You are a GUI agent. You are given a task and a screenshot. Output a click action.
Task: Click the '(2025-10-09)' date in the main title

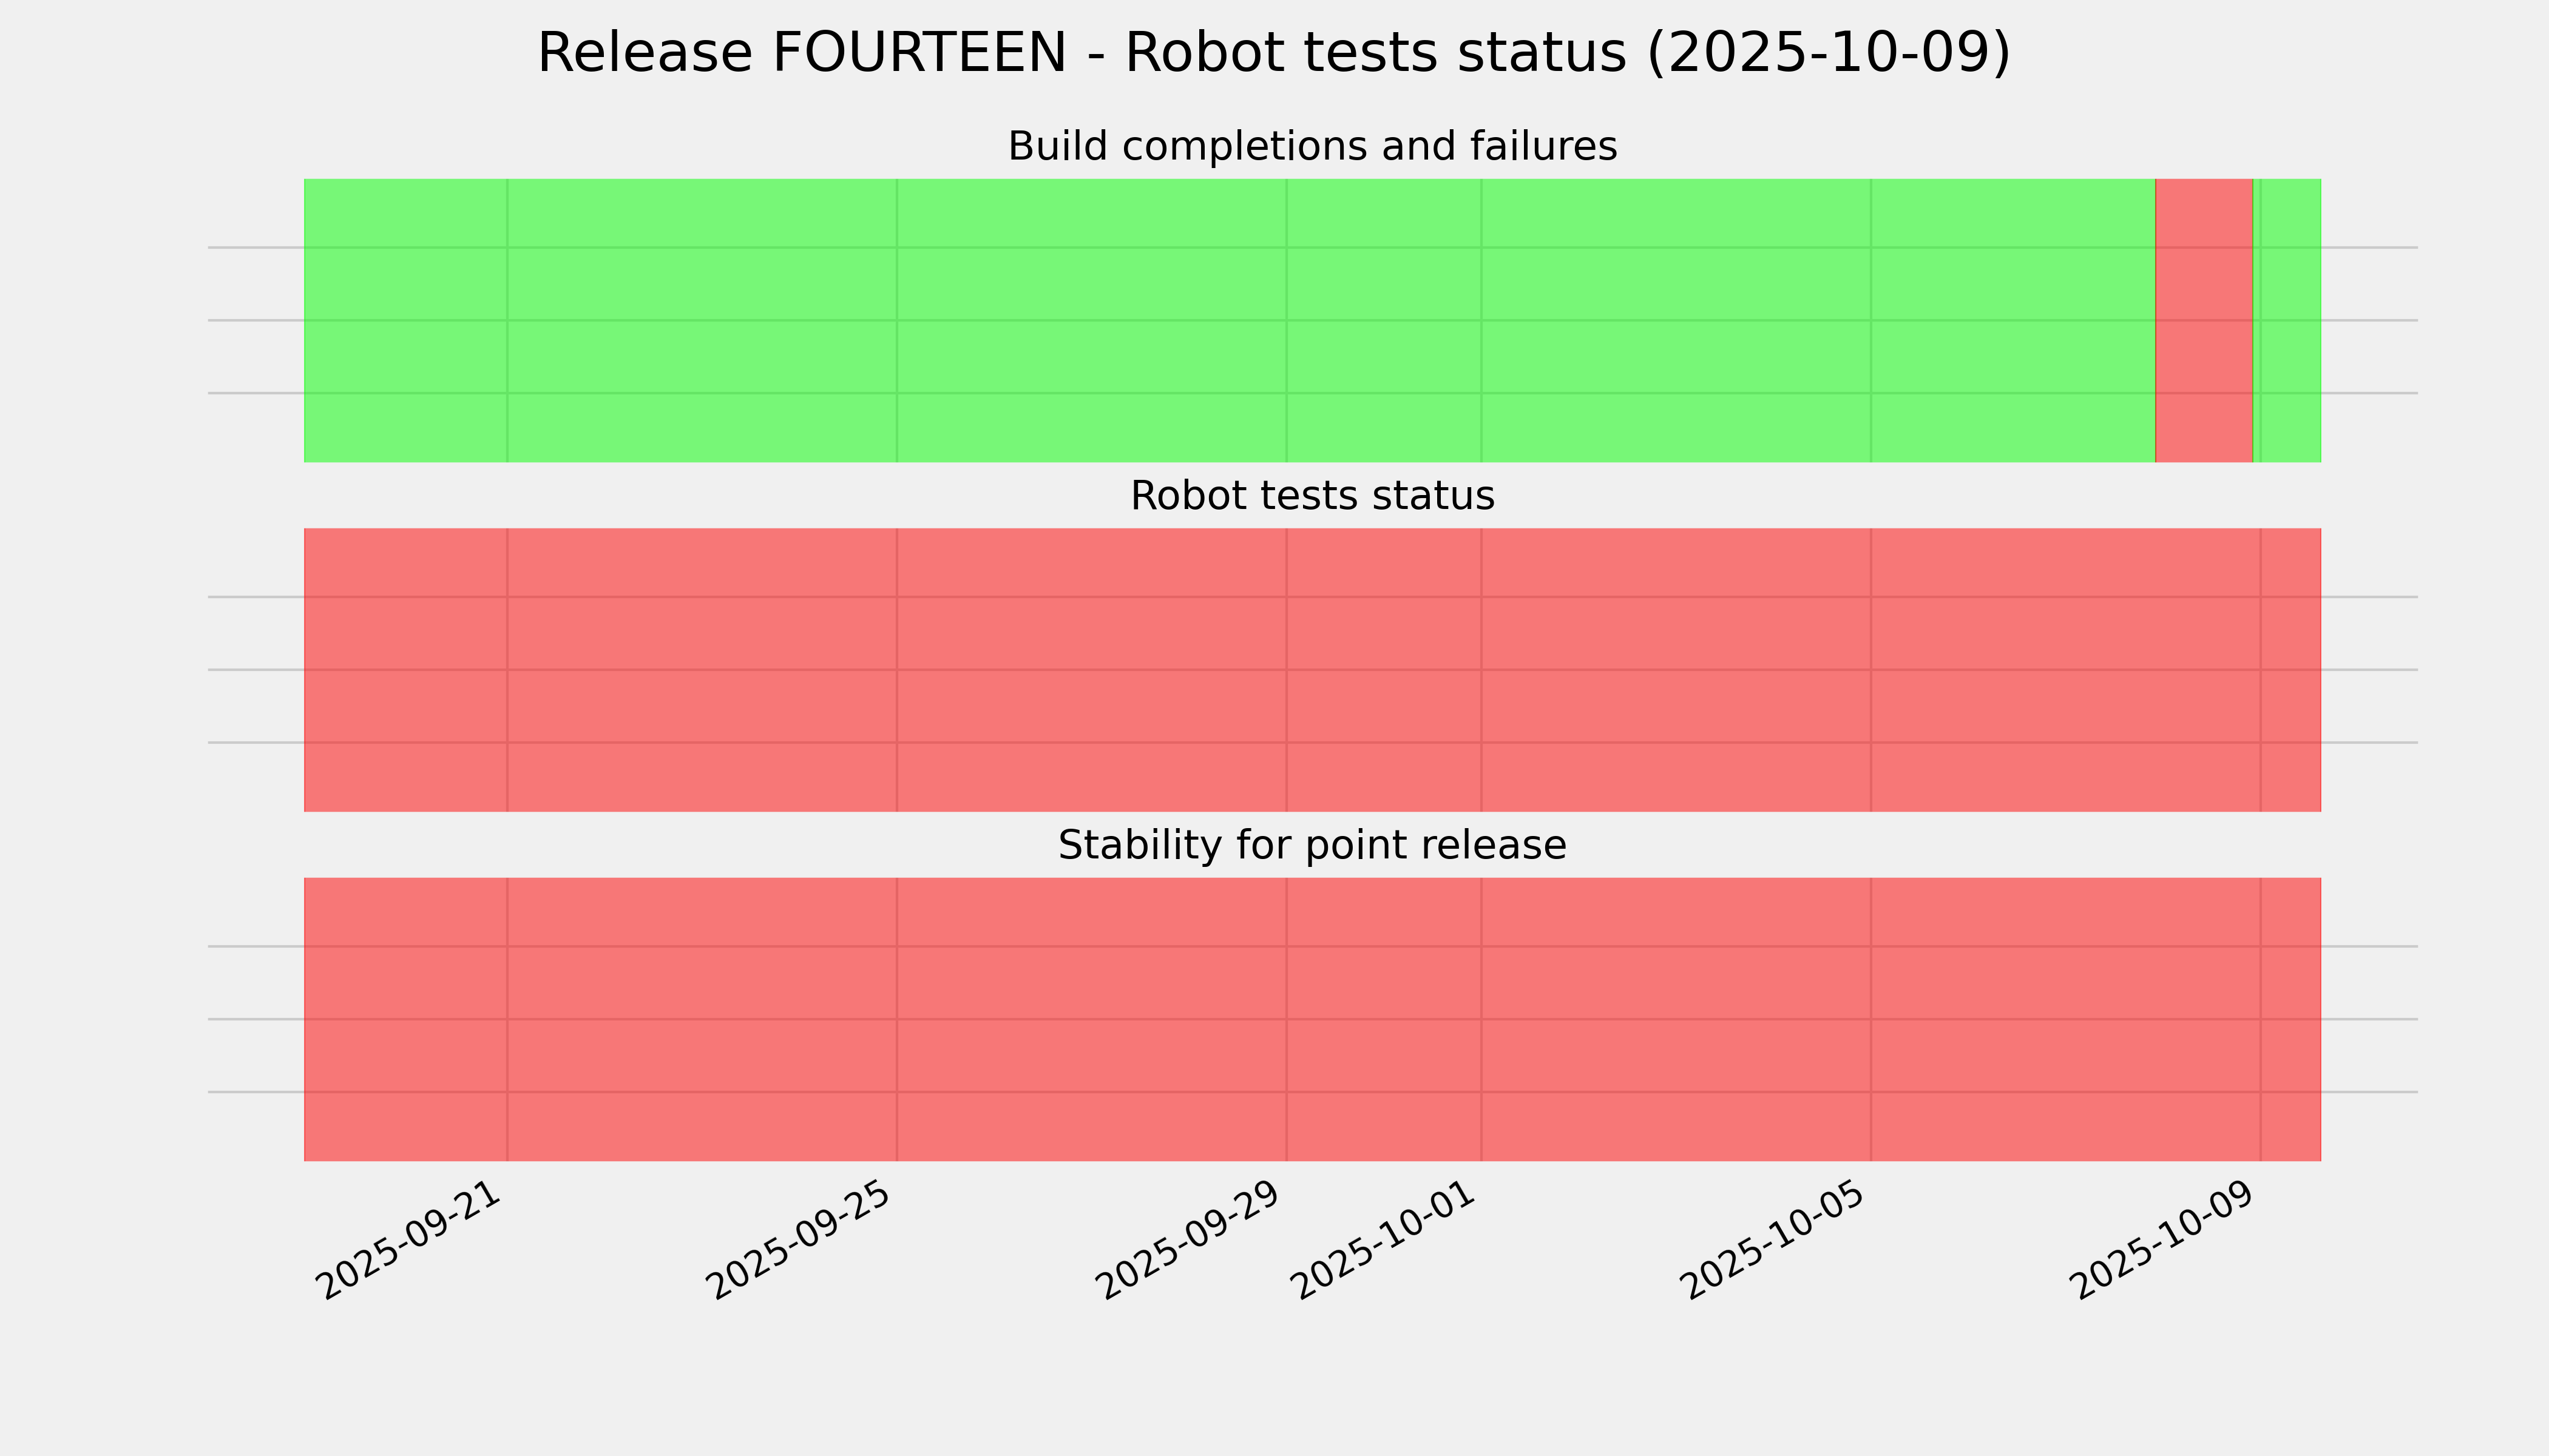click(1828, 54)
